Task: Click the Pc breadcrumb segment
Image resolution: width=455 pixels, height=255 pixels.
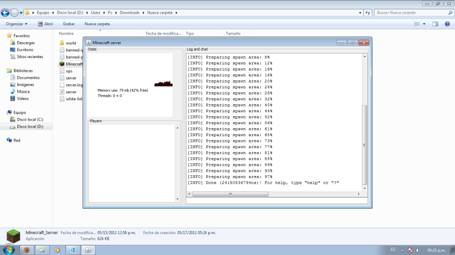Action: tap(110, 13)
